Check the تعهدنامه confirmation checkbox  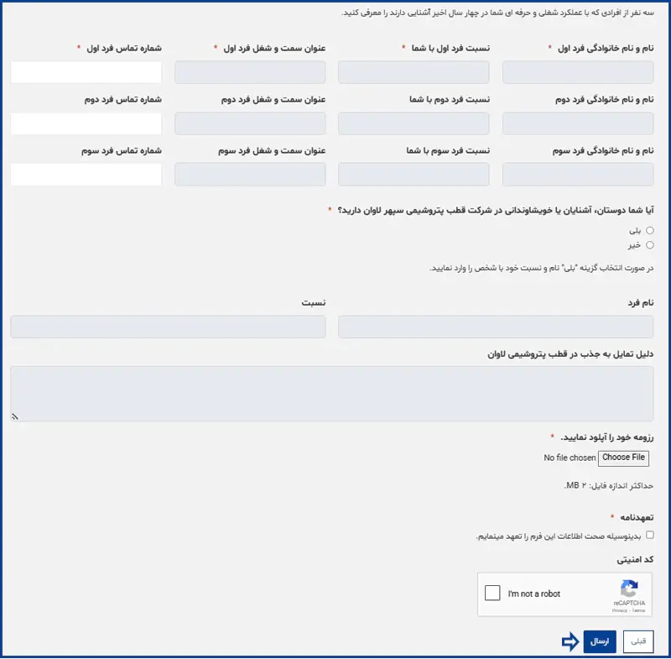click(650, 535)
